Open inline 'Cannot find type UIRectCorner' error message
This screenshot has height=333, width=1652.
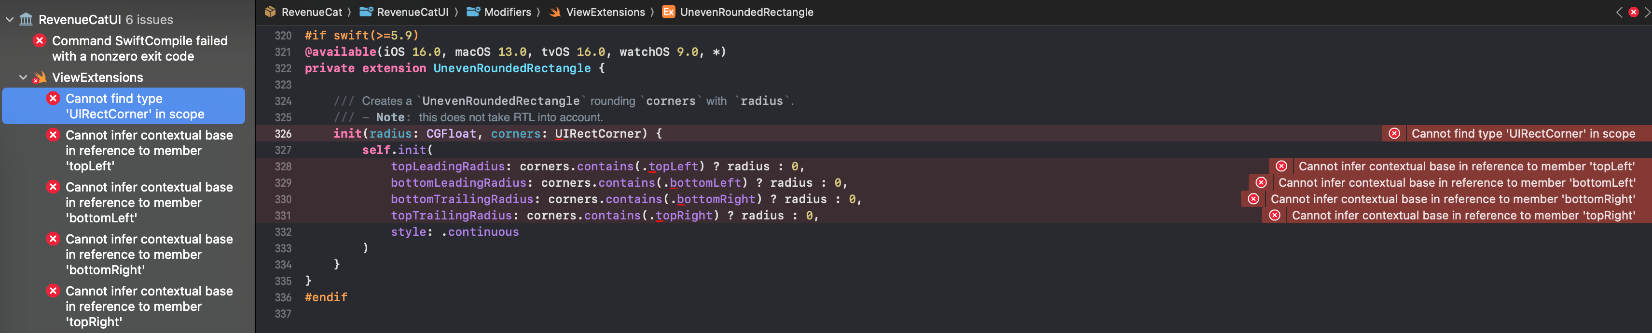[1523, 134]
